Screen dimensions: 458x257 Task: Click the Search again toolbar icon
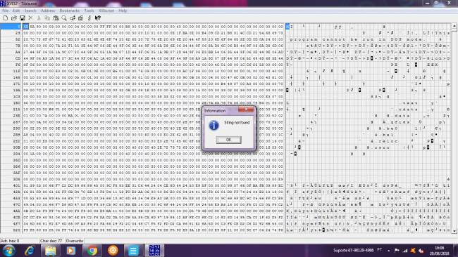[x=73, y=18]
